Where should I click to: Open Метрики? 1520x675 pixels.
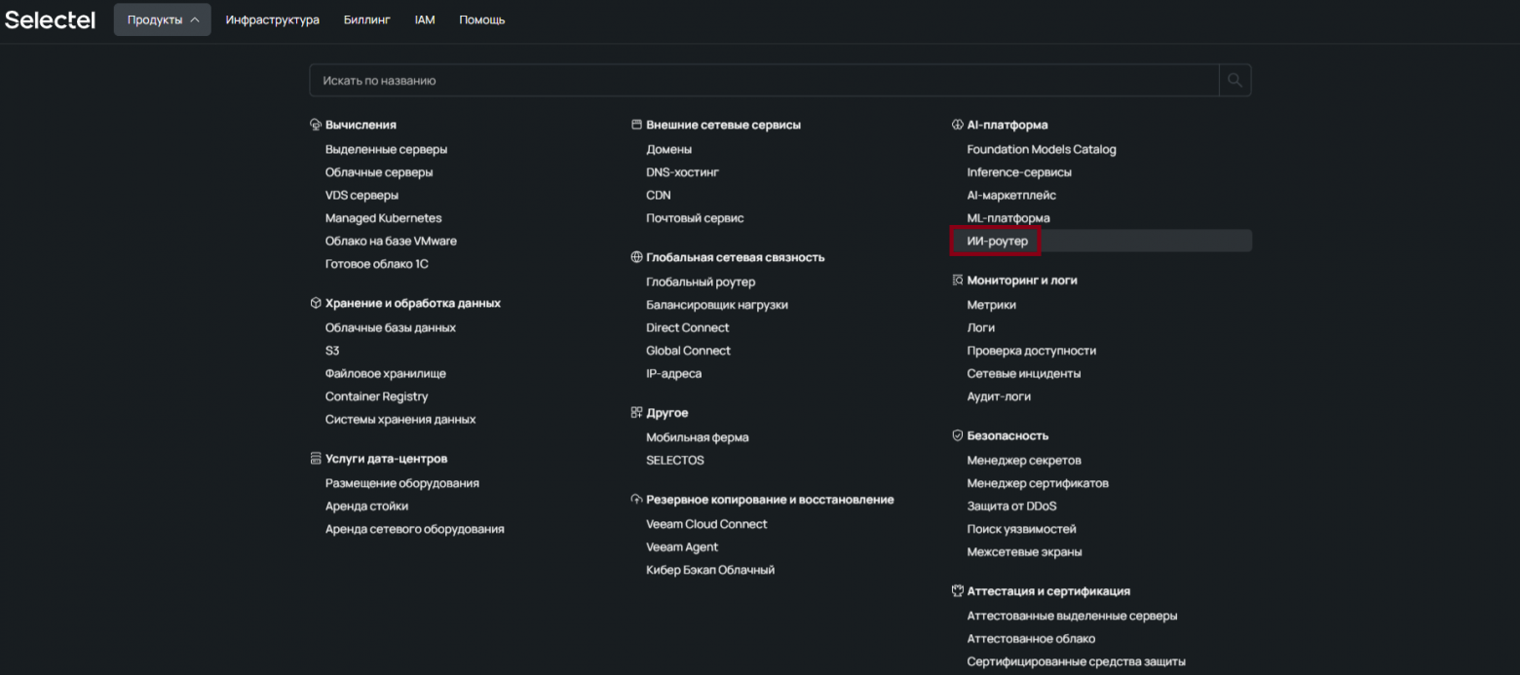click(x=991, y=305)
